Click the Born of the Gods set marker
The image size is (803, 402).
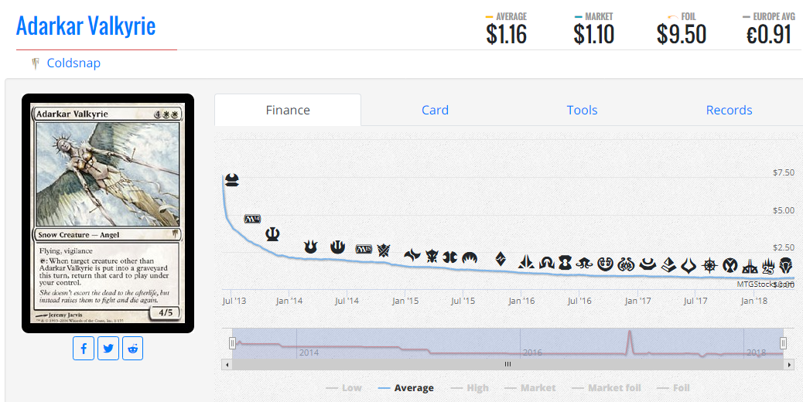(x=310, y=247)
